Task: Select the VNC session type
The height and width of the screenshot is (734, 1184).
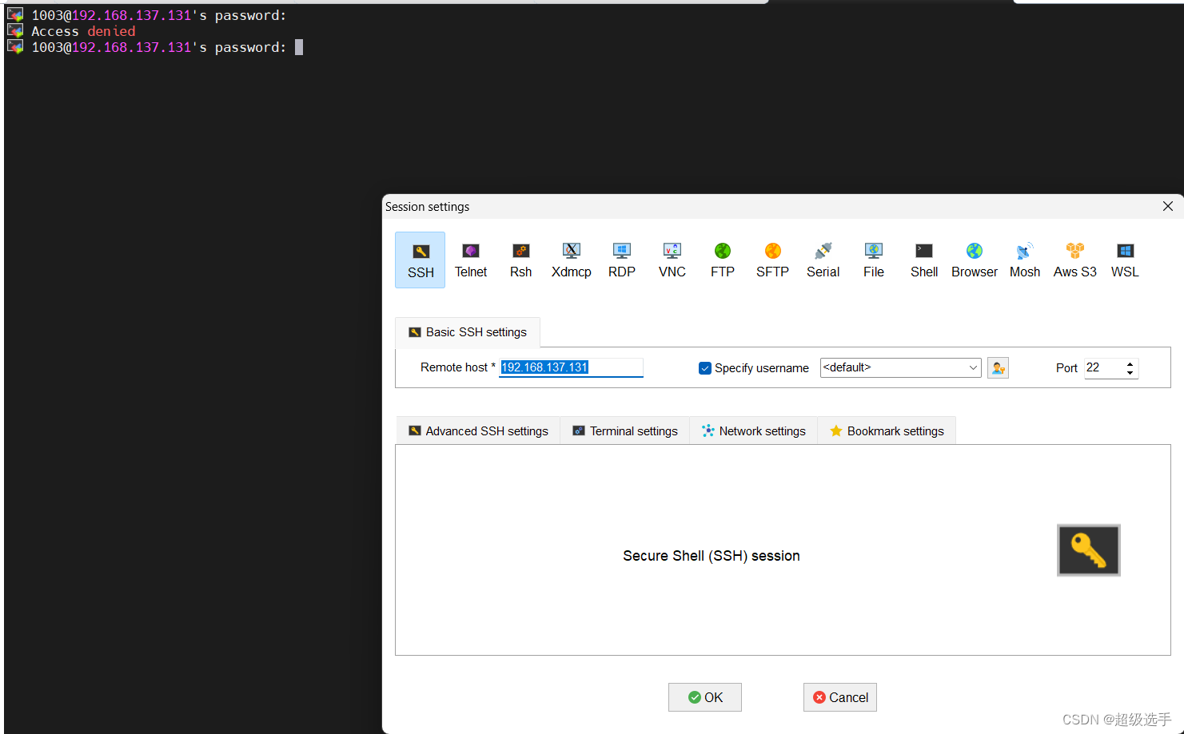Action: 672,260
